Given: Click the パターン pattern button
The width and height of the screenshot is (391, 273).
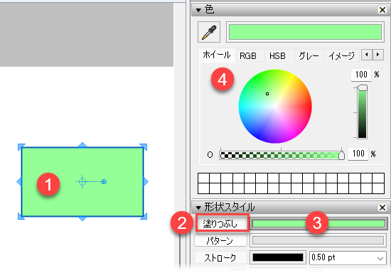Looking at the screenshot, I should (220, 240).
